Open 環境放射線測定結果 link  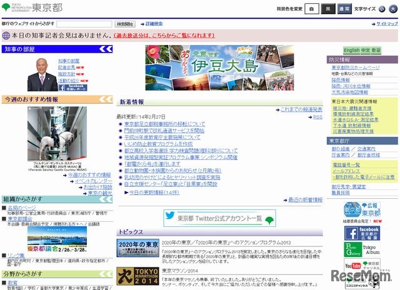click(x=353, y=114)
